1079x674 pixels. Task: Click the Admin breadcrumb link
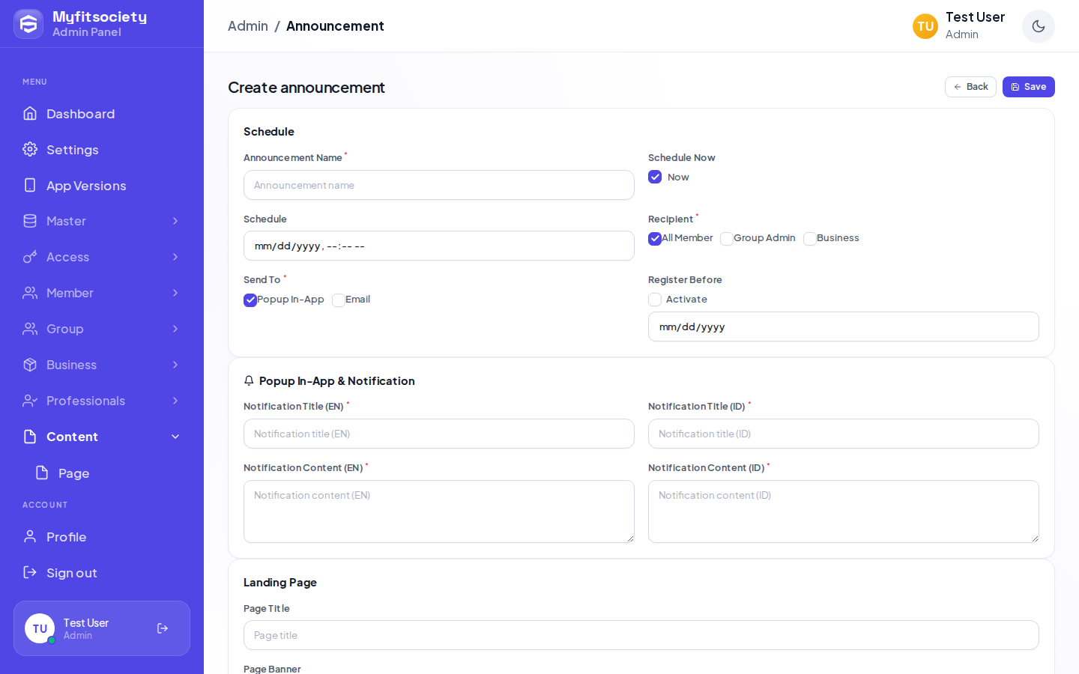248,26
